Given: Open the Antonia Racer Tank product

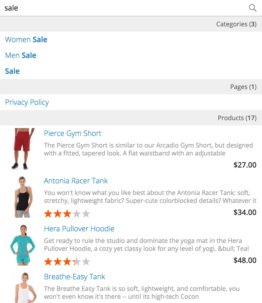Looking at the screenshot, I should pyautogui.click(x=76, y=181).
